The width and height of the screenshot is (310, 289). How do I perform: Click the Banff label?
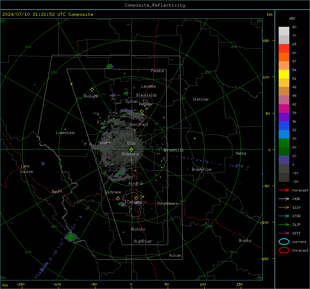(57, 191)
